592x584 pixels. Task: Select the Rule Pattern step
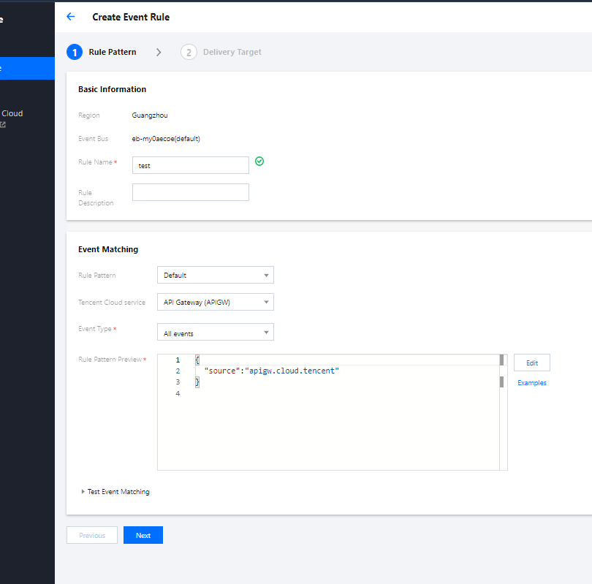pyautogui.click(x=102, y=52)
